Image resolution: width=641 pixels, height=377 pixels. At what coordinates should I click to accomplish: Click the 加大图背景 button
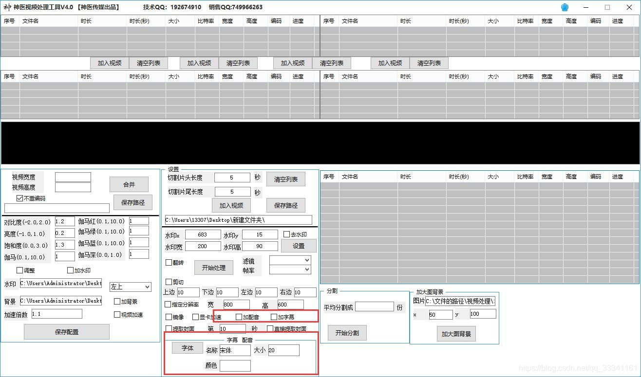pyautogui.click(x=456, y=334)
